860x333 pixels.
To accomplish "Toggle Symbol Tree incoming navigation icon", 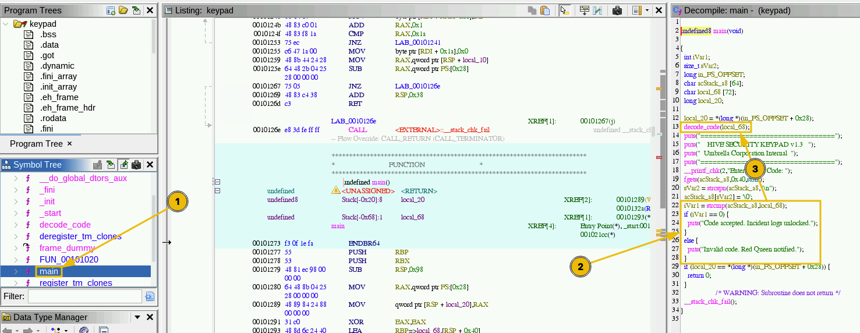I will coord(111,165).
